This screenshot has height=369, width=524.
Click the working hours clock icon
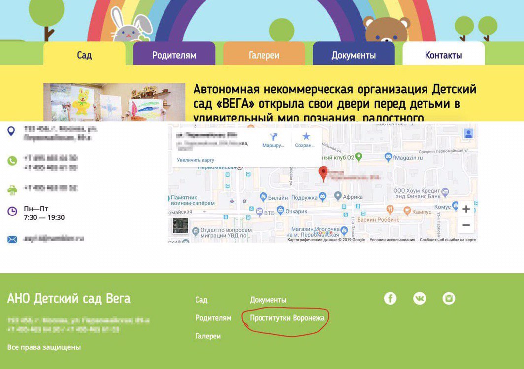12,211
